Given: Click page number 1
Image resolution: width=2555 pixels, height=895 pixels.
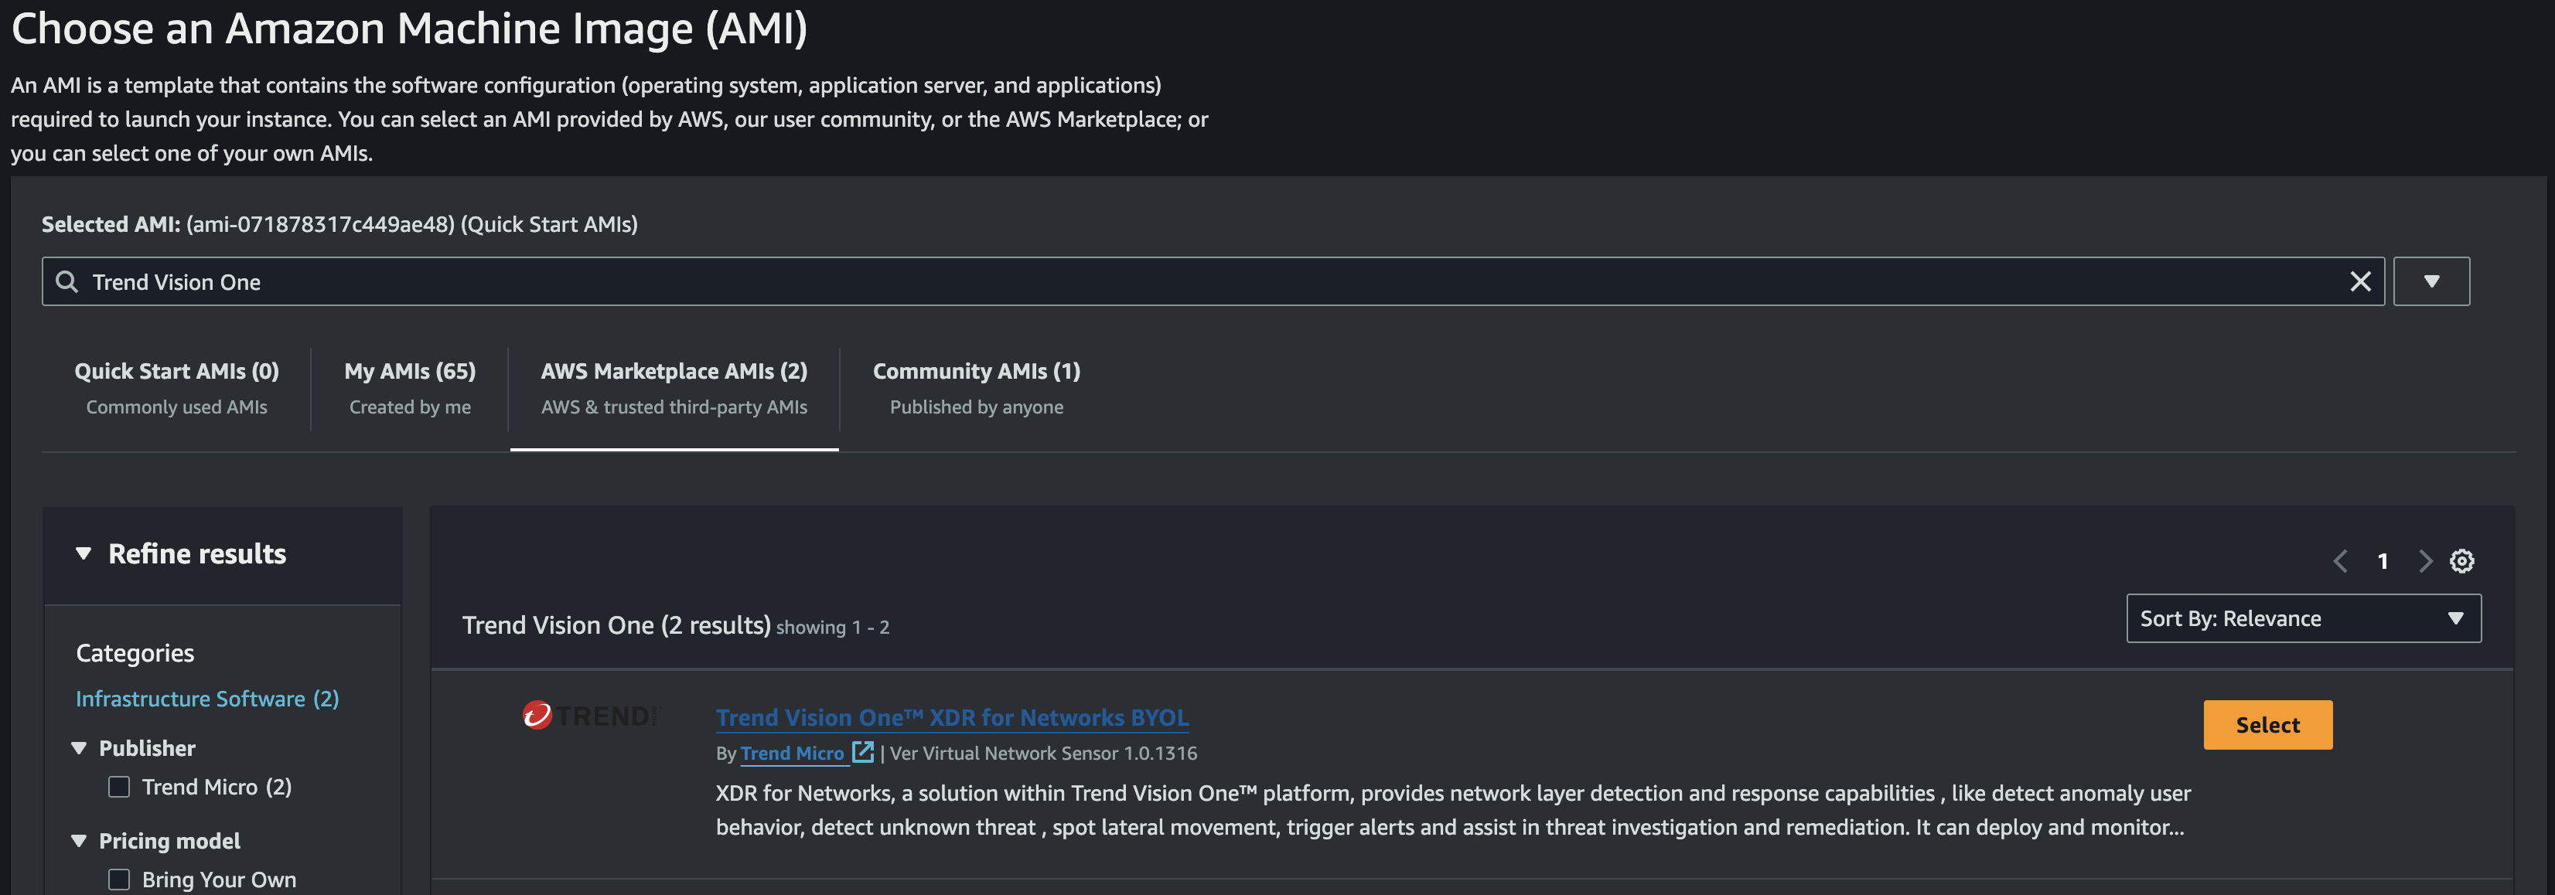Looking at the screenshot, I should (x=2383, y=561).
